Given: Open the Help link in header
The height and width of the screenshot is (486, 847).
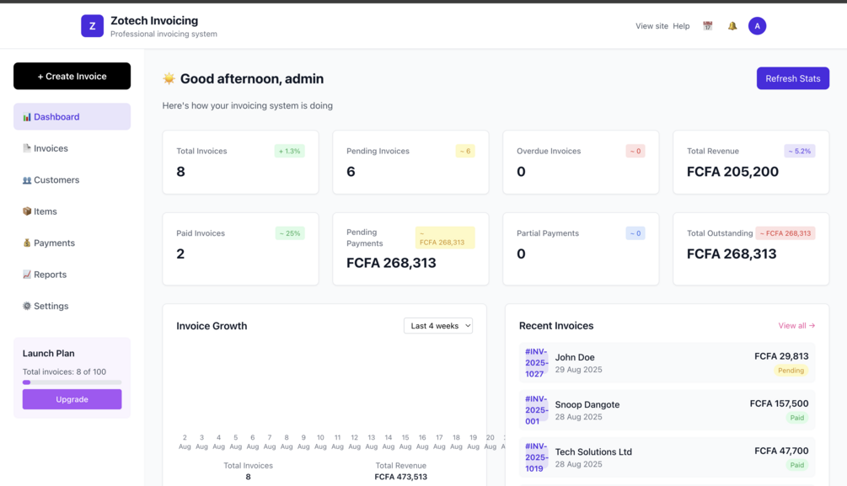Looking at the screenshot, I should pyautogui.click(x=681, y=26).
